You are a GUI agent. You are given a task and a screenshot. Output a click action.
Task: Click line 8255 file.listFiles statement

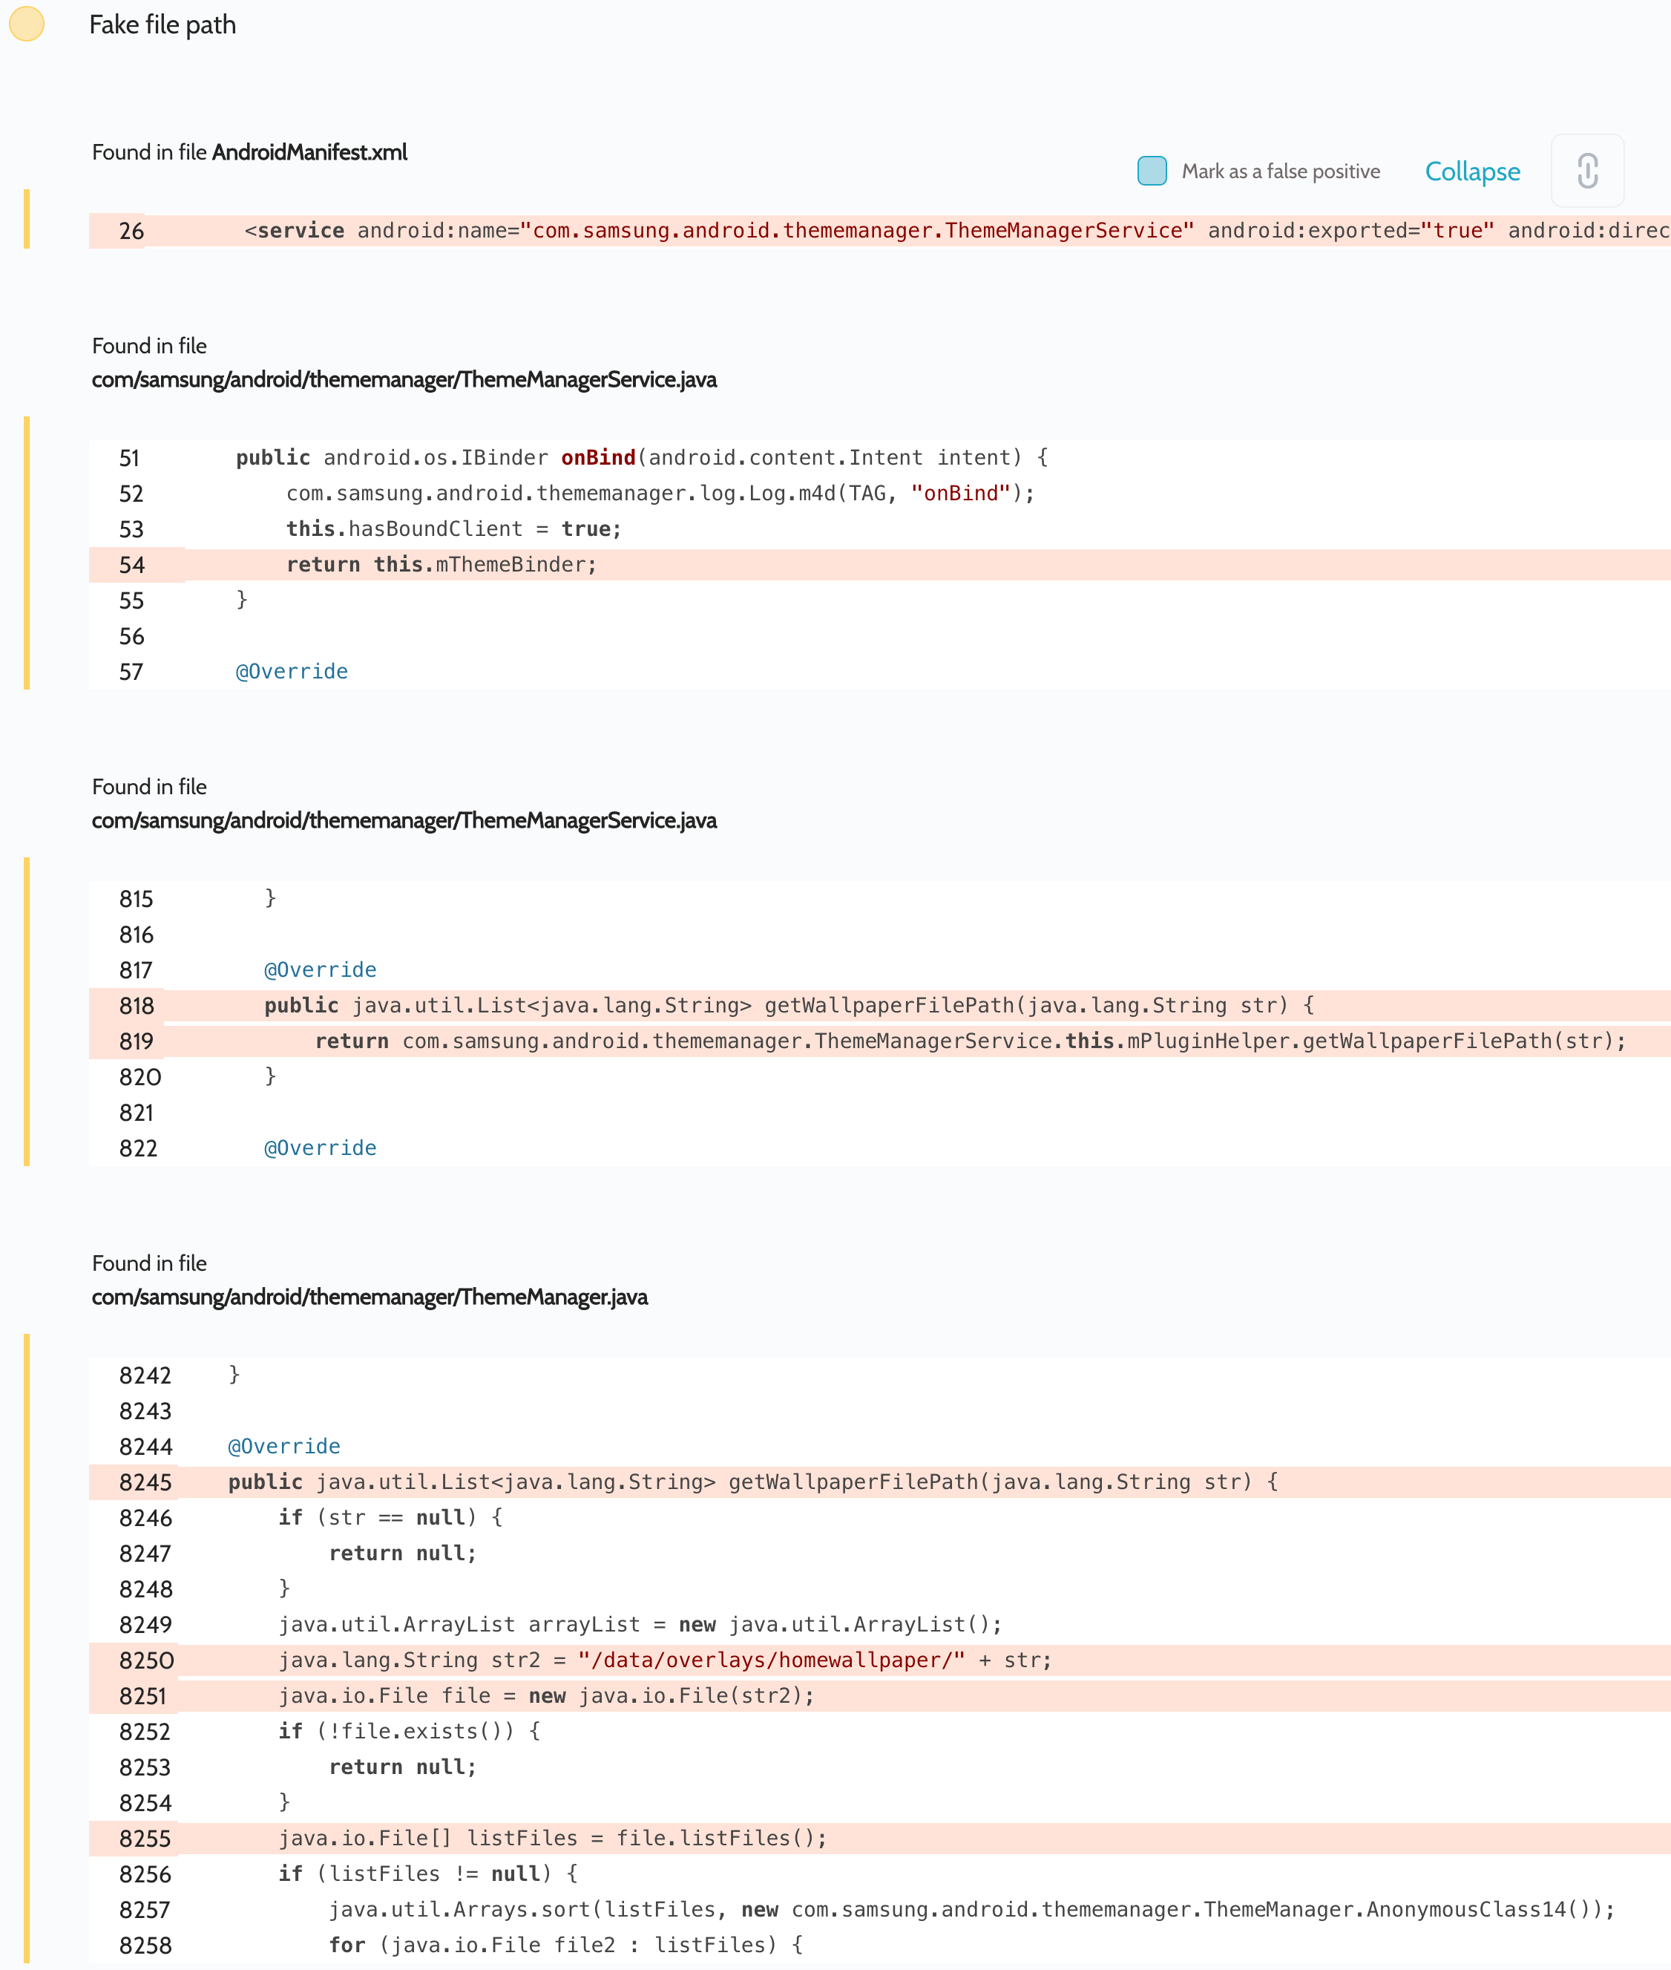[552, 1839]
